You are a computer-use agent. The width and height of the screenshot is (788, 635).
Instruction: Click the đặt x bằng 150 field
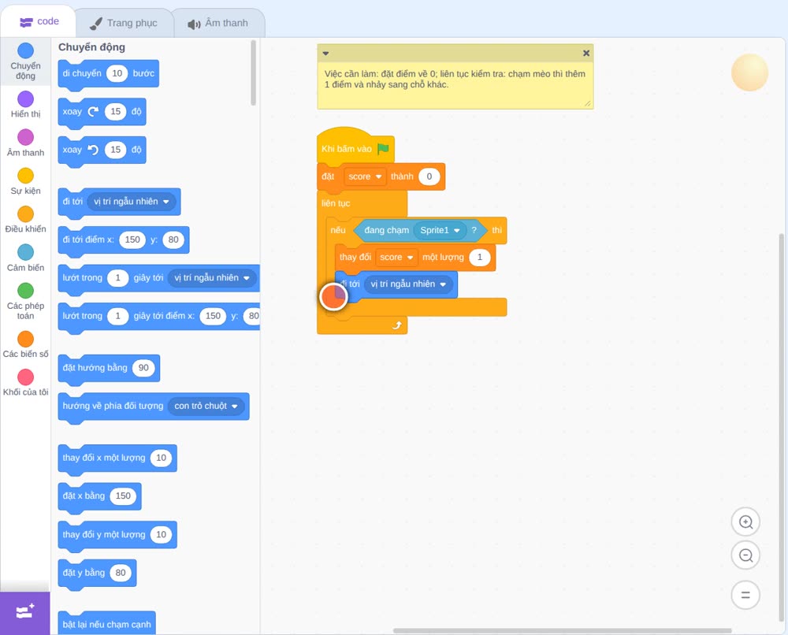(123, 496)
